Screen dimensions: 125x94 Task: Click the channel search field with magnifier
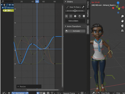7,1
